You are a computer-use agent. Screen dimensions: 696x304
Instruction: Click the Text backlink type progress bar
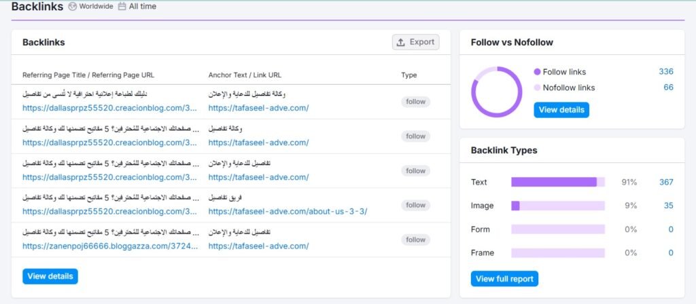(x=558, y=182)
